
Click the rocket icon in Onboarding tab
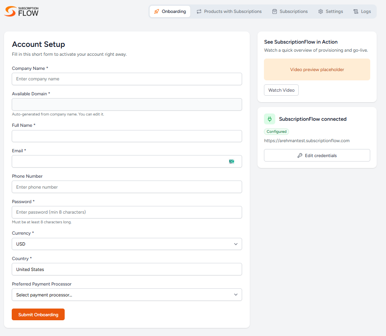156,12
